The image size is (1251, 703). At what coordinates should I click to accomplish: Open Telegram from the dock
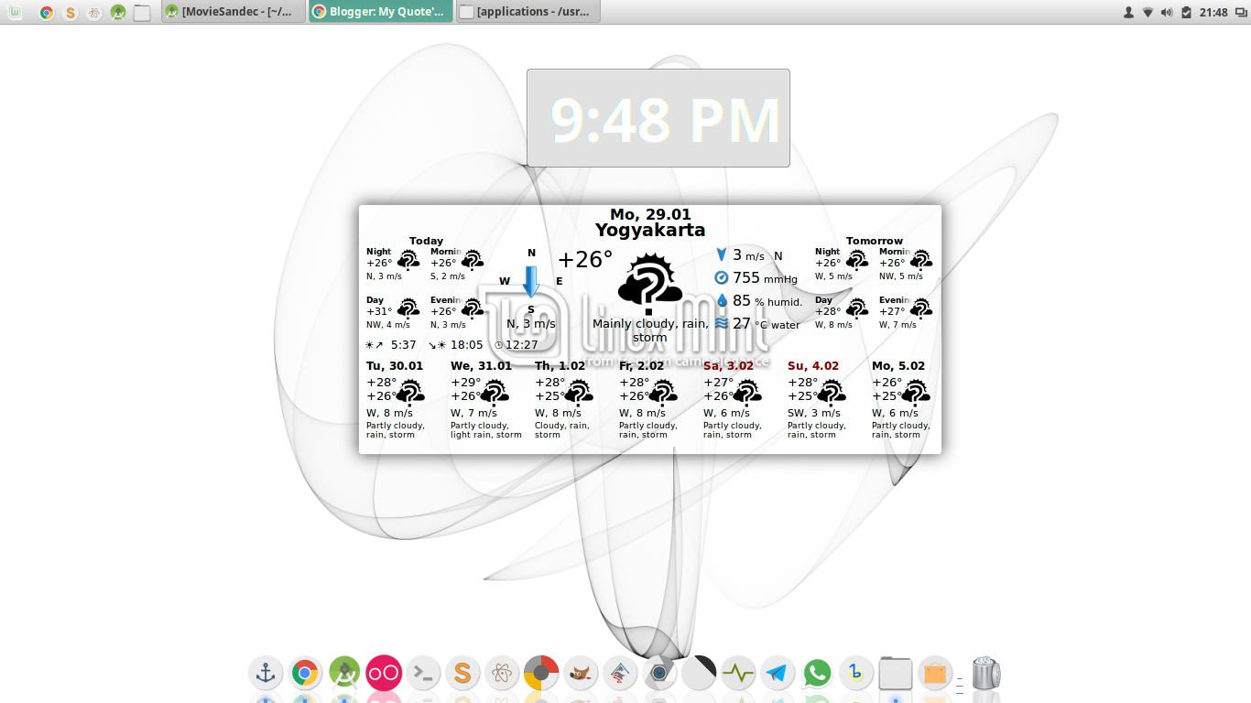[778, 674]
